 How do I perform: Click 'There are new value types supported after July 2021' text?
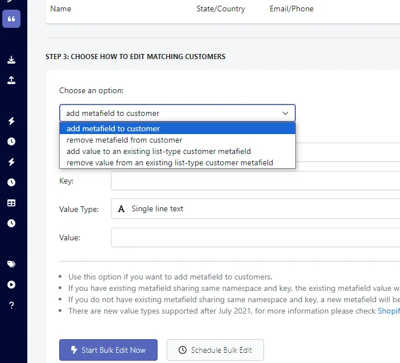click(160, 311)
